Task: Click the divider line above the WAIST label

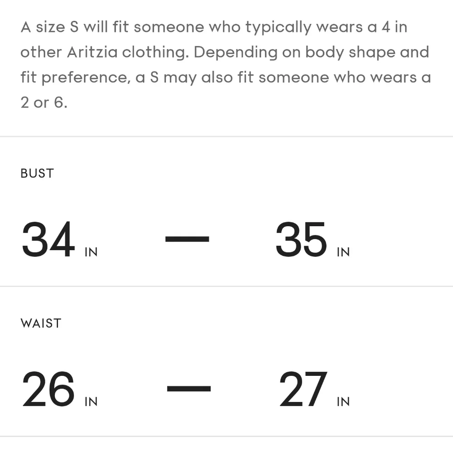Action: pyautogui.click(x=226, y=287)
